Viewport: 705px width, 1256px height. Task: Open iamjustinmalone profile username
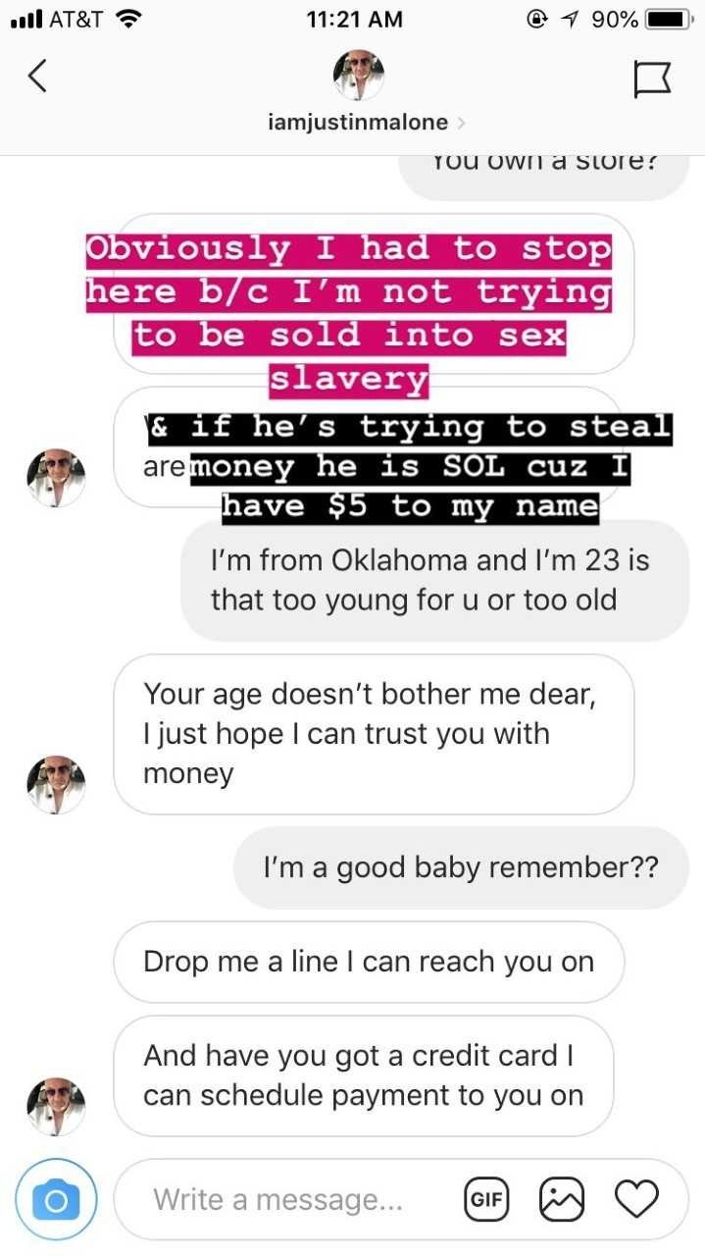pyautogui.click(x=358, y=123)
